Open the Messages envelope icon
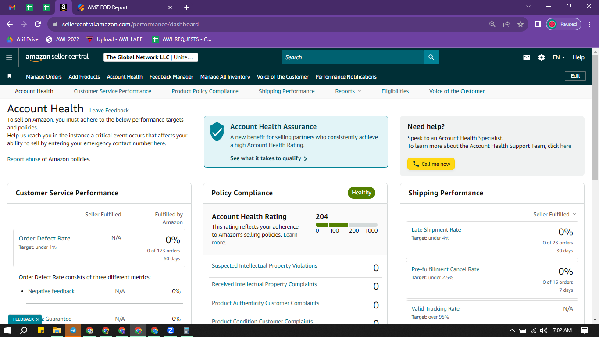The image size is (599, 337). click(527, 57)
